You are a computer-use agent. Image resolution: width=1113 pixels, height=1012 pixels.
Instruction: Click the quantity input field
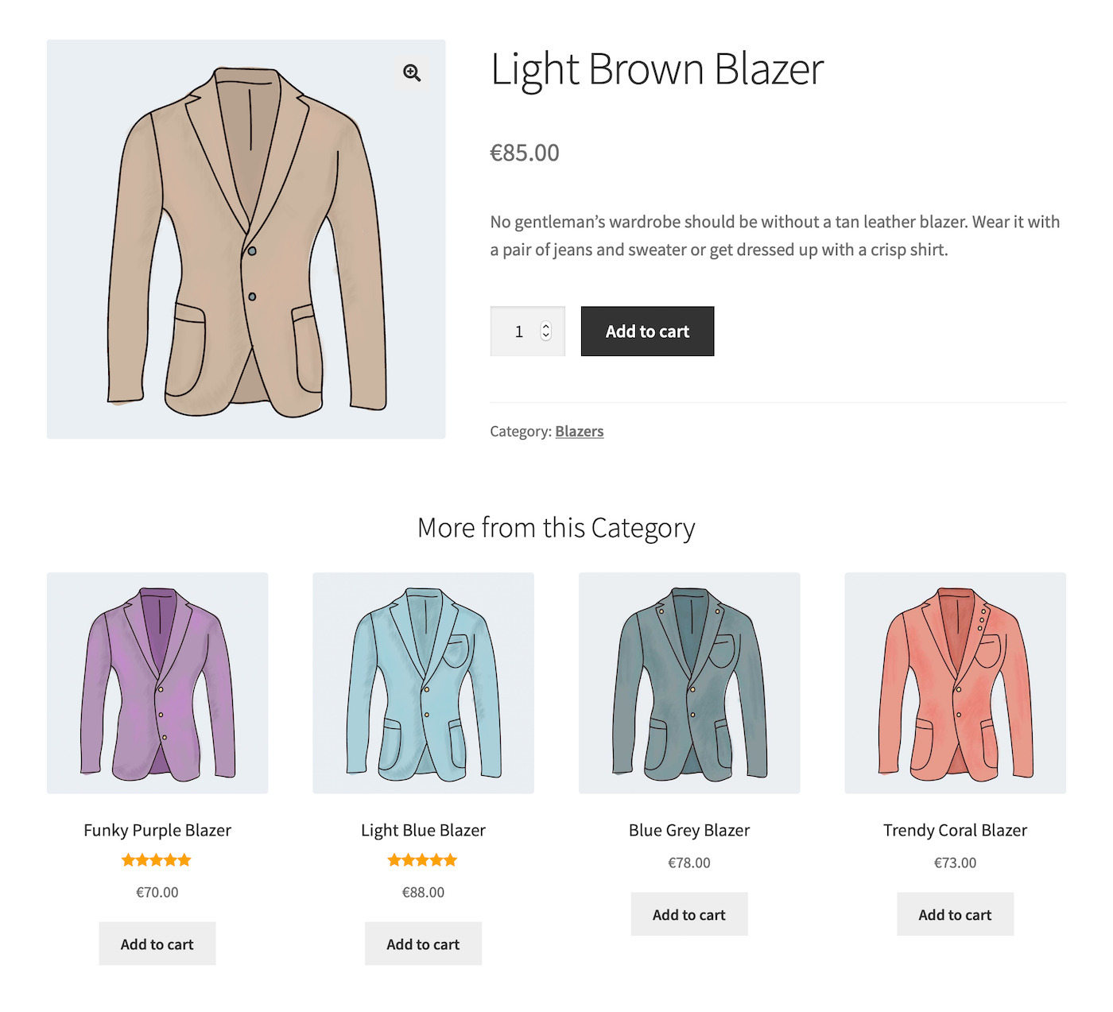[x=518, y=332]
